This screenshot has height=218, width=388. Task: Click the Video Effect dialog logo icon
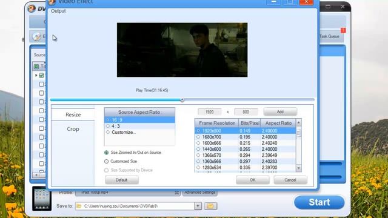click(52, 2)
